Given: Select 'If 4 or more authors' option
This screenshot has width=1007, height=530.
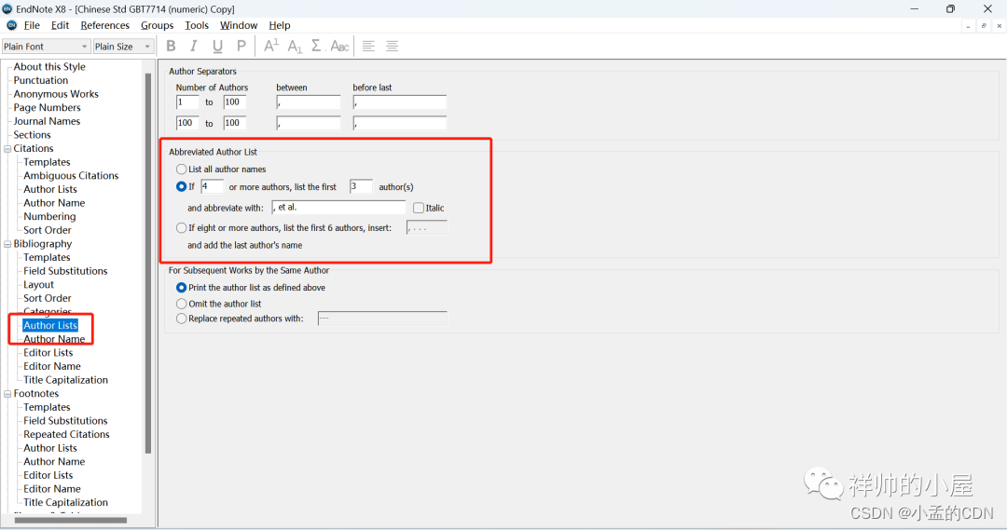Looking at the screenshot, I should tap(182, 186).
